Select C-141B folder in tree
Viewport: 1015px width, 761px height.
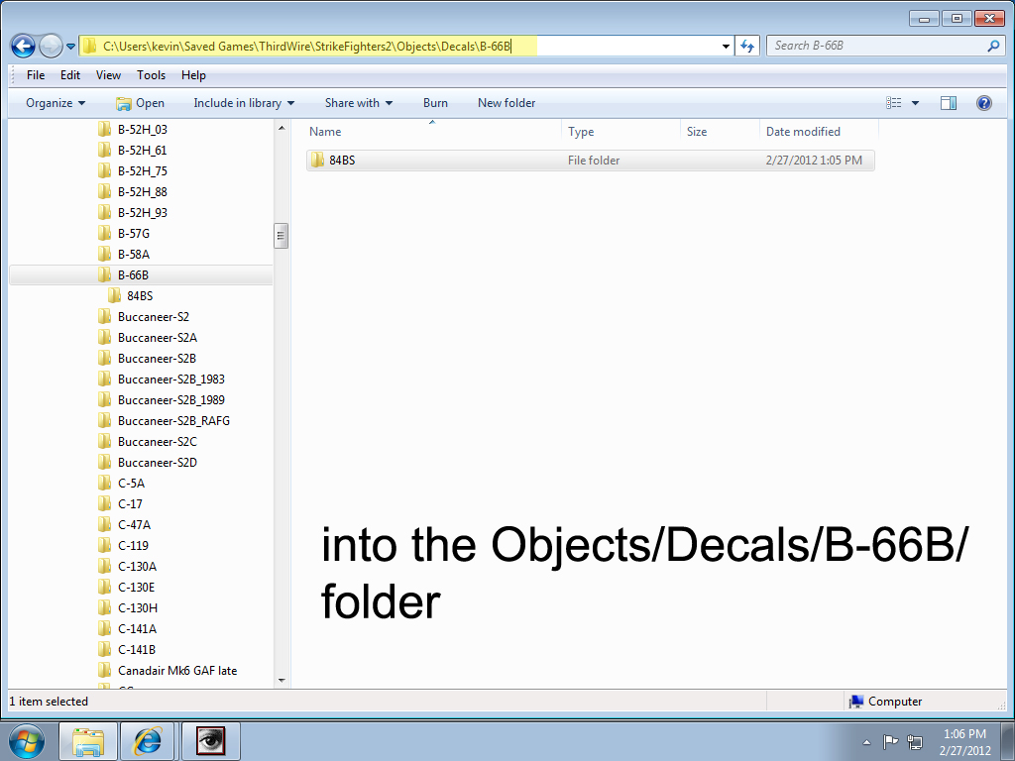point(137,650)
